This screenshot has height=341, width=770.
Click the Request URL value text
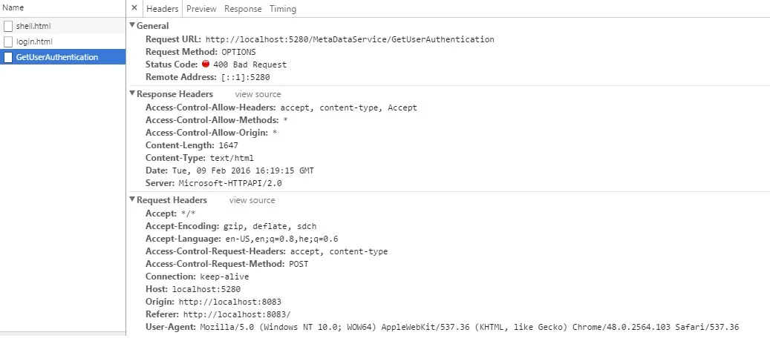pos(350,39)
